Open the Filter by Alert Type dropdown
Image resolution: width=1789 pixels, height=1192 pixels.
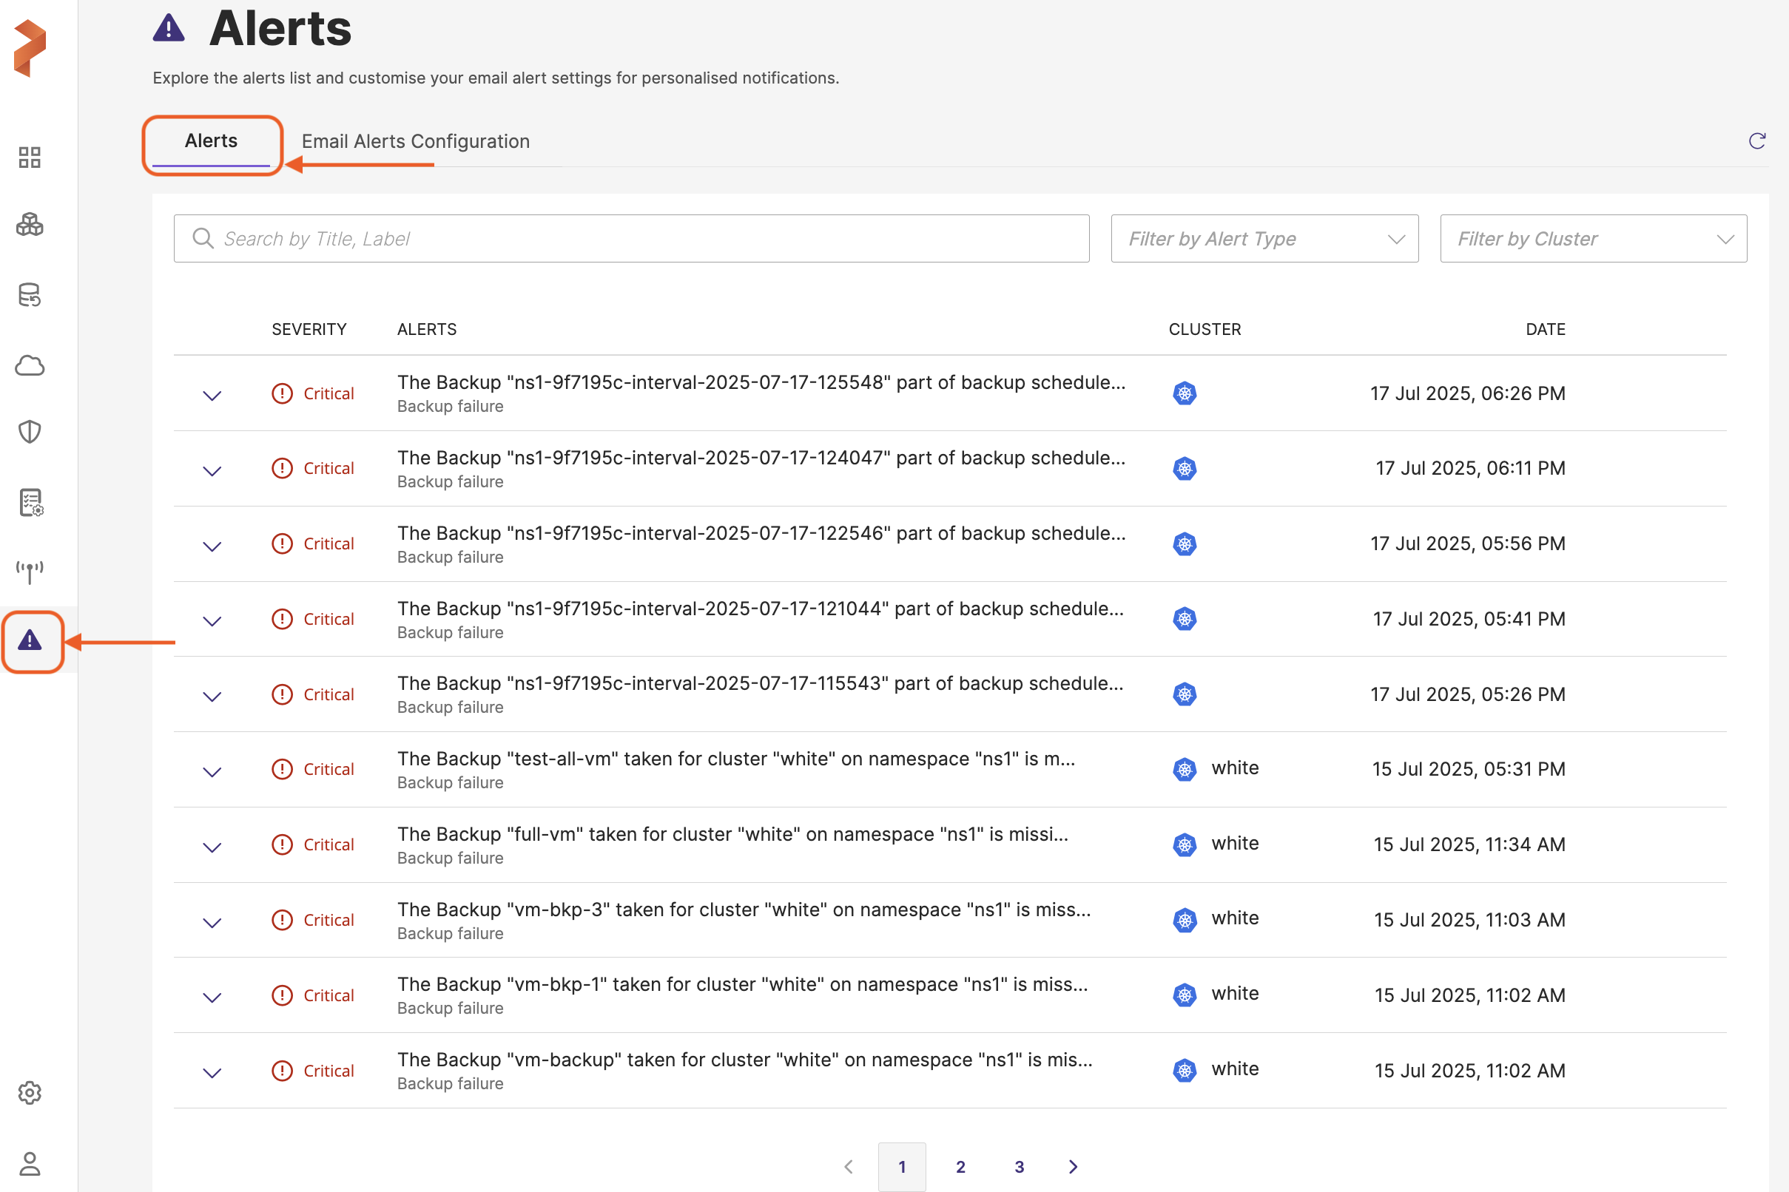(x=1264, y=239)
